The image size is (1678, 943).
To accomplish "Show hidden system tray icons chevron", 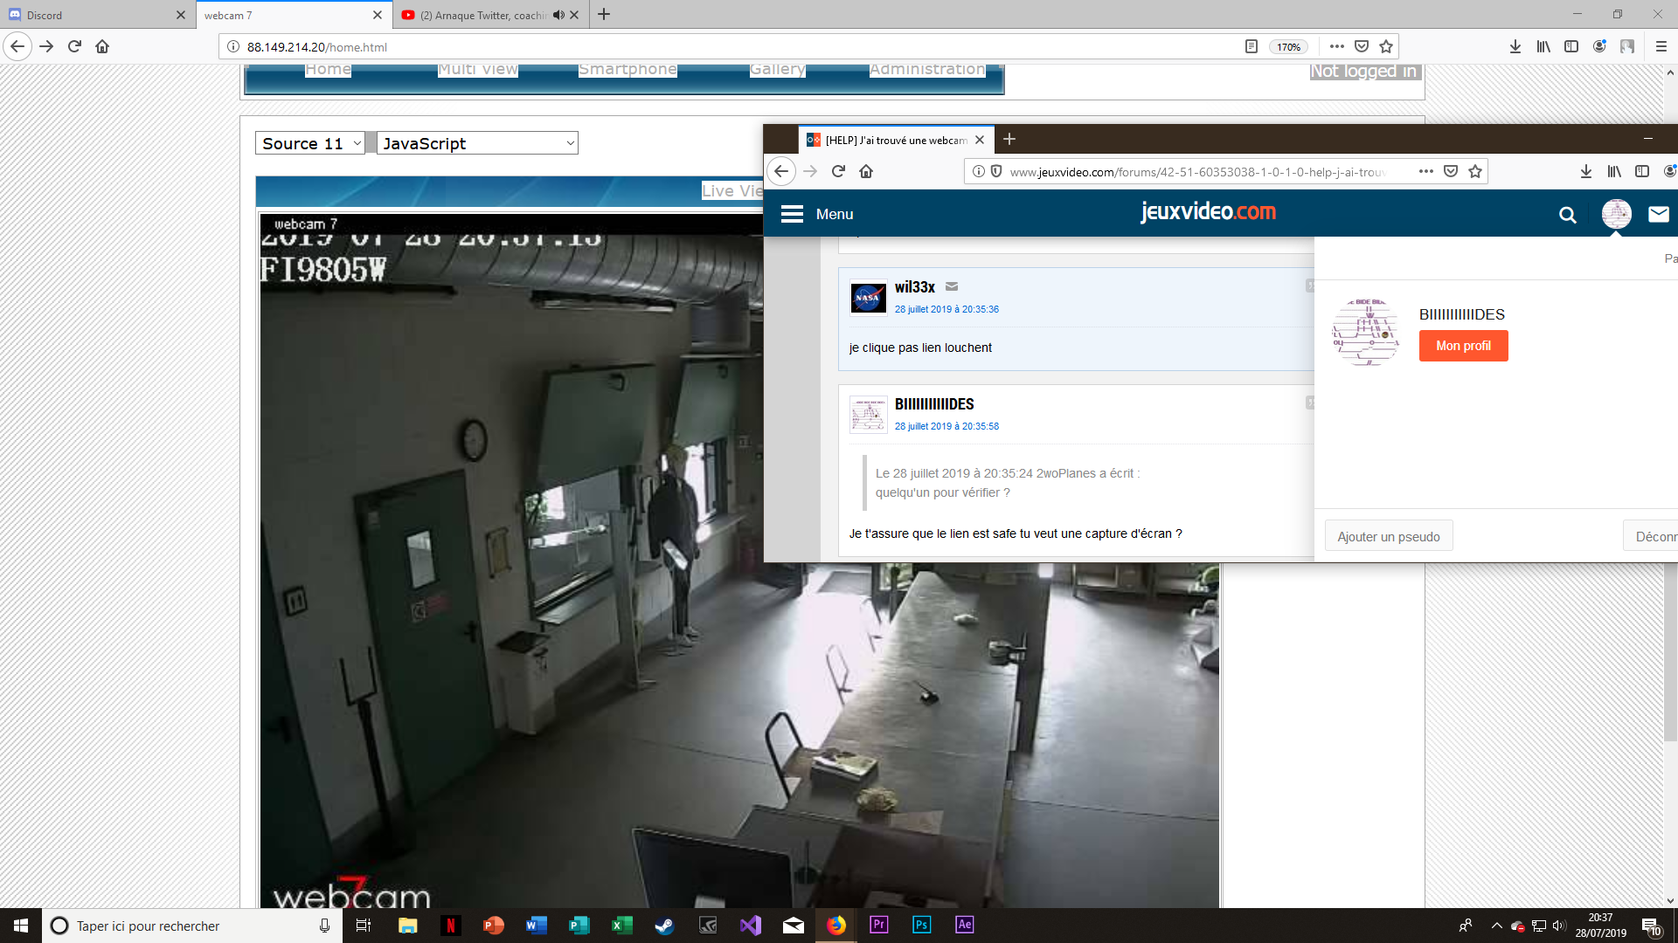I will 1496,926.
